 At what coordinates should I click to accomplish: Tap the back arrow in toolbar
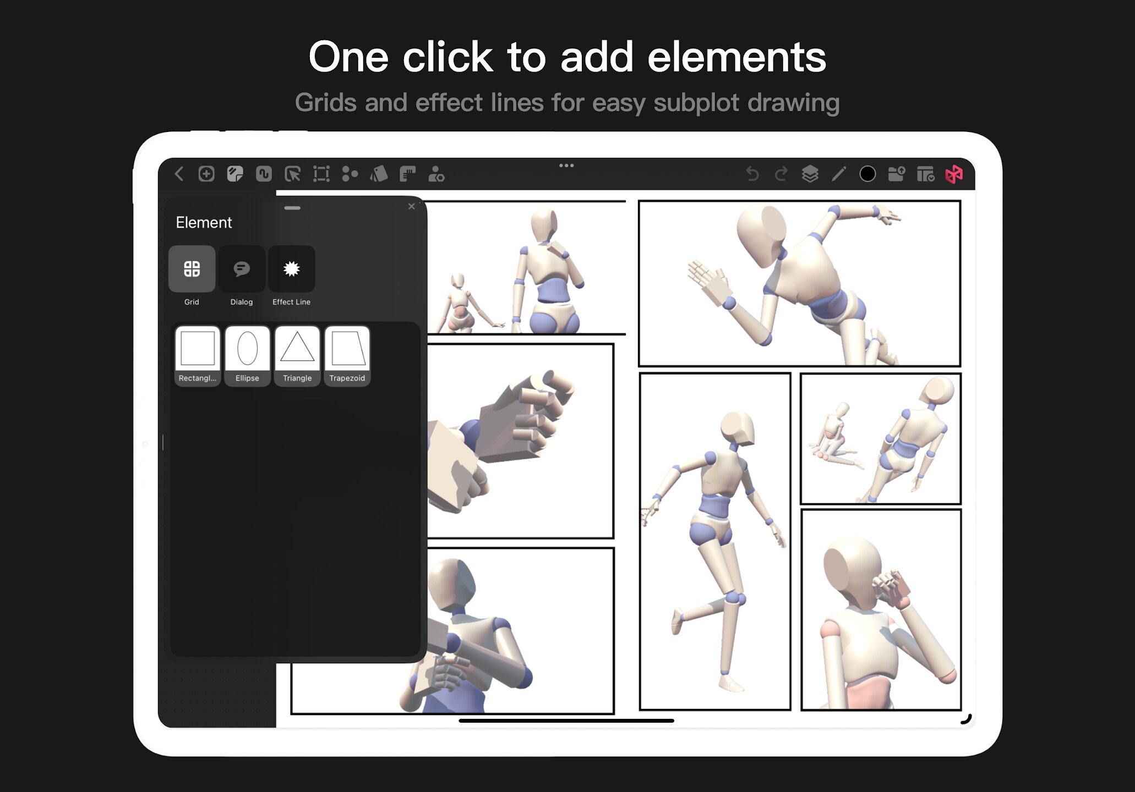coord(179,174)
